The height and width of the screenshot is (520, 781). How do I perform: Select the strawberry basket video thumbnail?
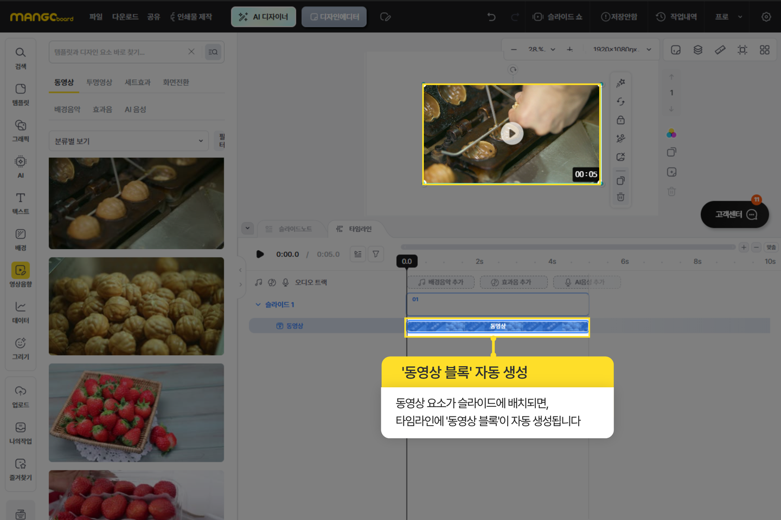tap(136, 412)
